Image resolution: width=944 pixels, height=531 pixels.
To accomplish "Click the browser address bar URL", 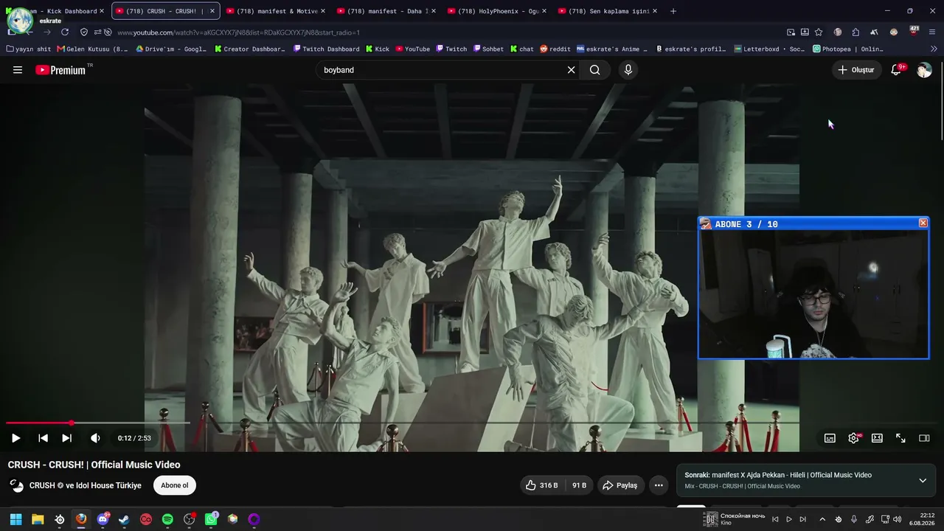I will 238,32.
